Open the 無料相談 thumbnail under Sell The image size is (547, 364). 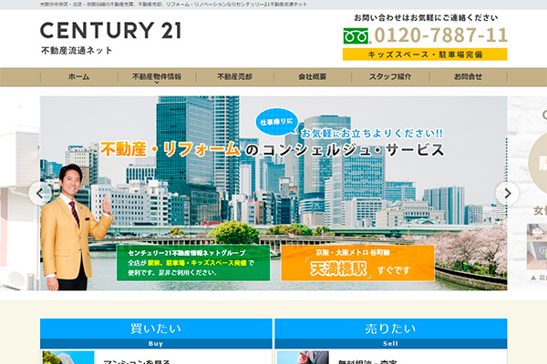302,357
